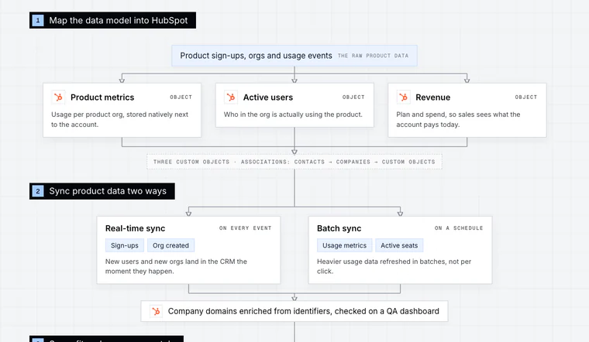This screenshot has width=589, height=342.
Task: Click HubSpot icon beside Company domains enriched
Action: [x=157, y=311]
